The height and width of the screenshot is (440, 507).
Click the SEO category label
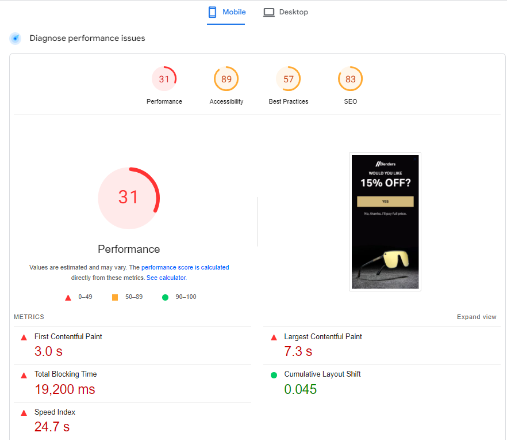coord(351,101)
